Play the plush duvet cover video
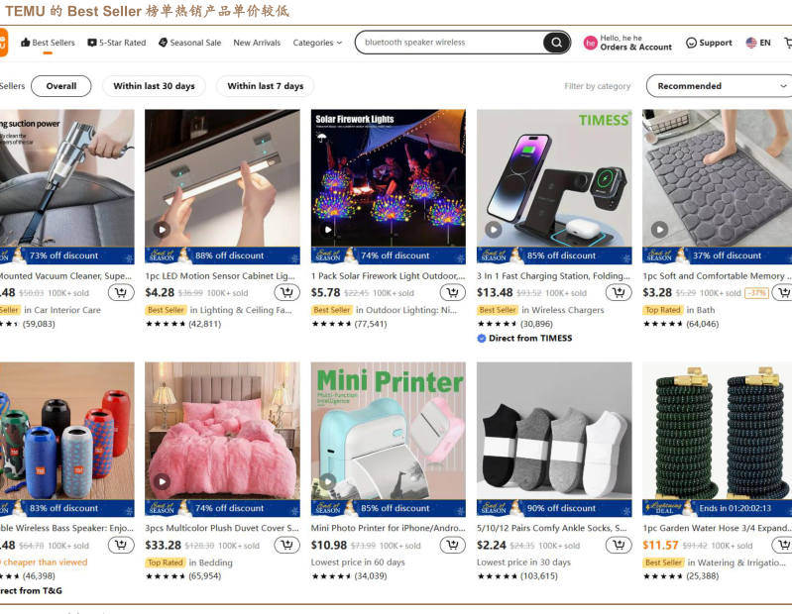792x614 pixels. click(x=162, y=482)
